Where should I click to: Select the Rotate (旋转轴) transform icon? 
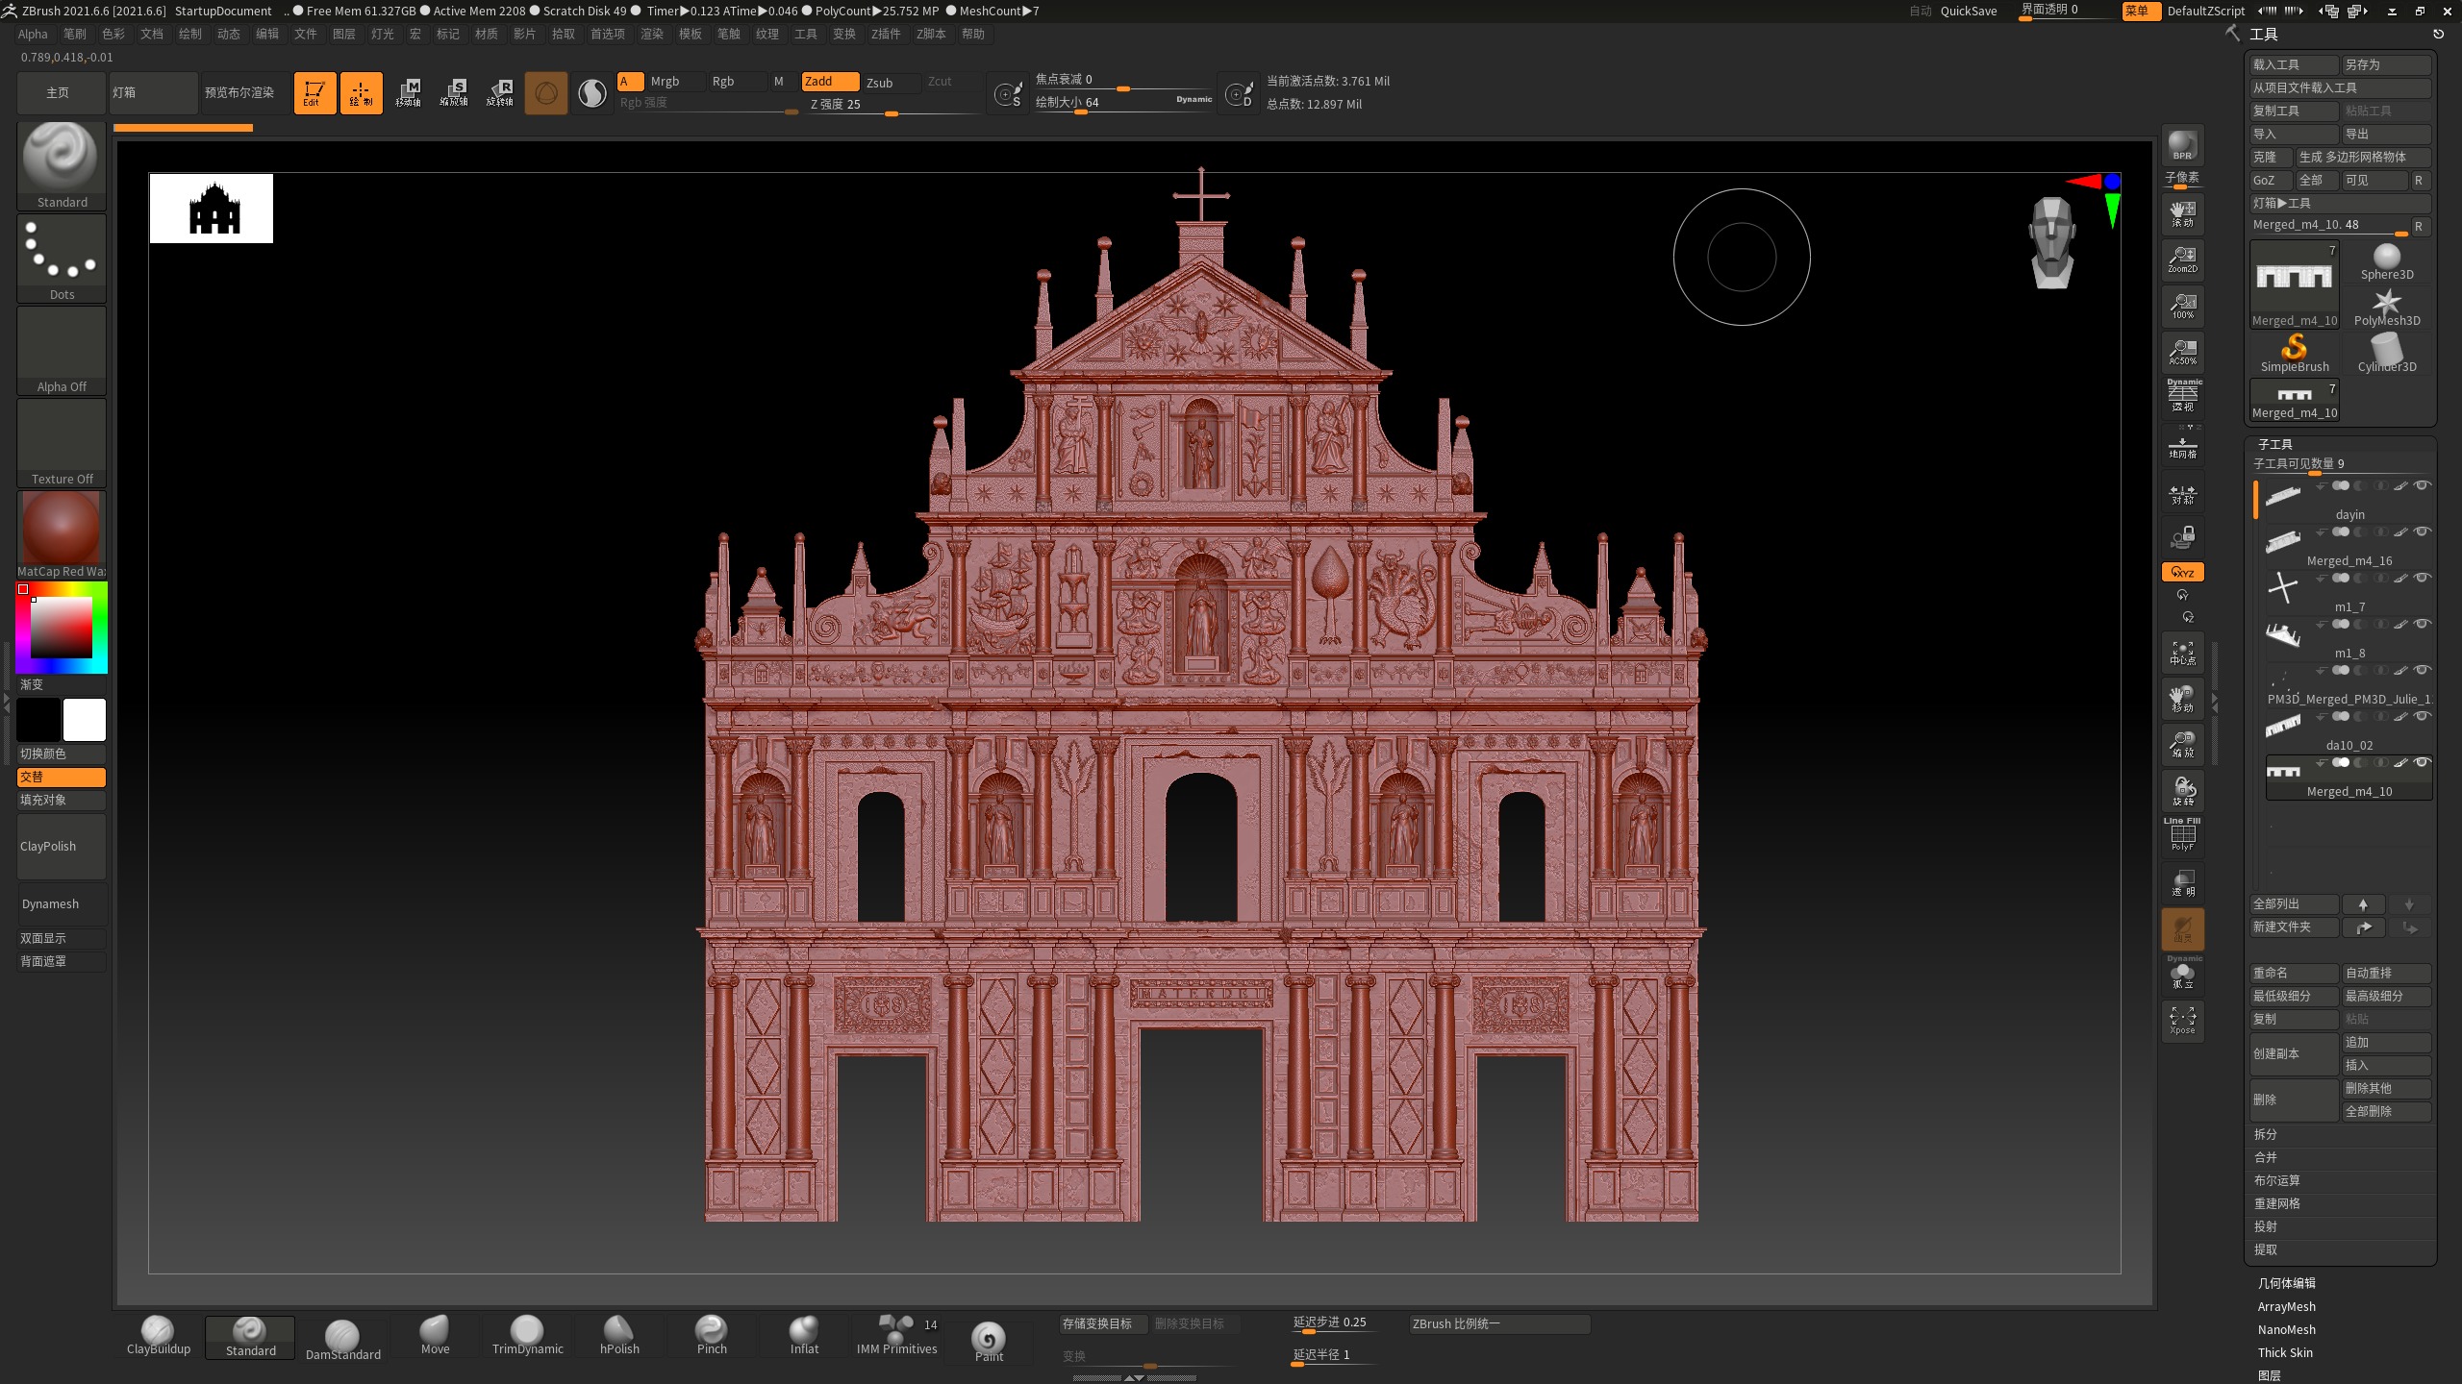click(500, 93)
